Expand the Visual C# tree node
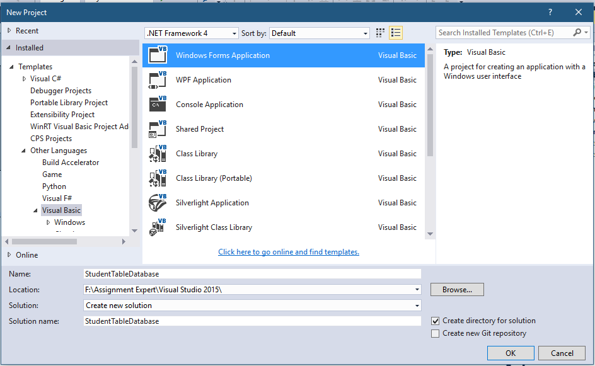 coord(25,79)
